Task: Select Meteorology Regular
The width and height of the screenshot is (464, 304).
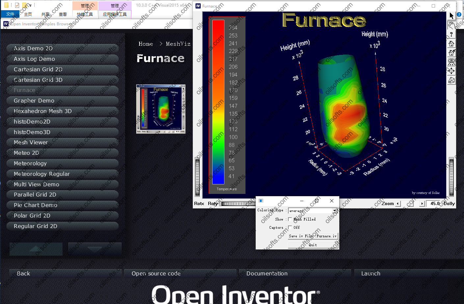Action: 63,174
